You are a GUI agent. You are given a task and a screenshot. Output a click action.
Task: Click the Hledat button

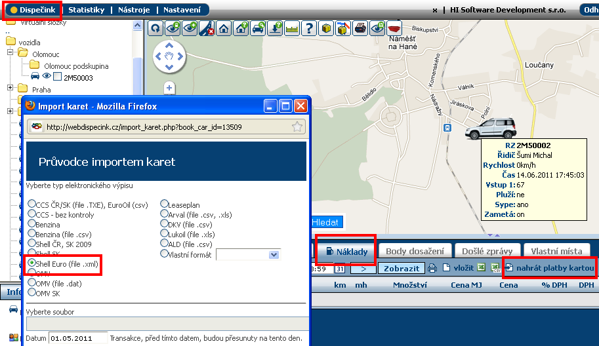(x=327, y=222)
